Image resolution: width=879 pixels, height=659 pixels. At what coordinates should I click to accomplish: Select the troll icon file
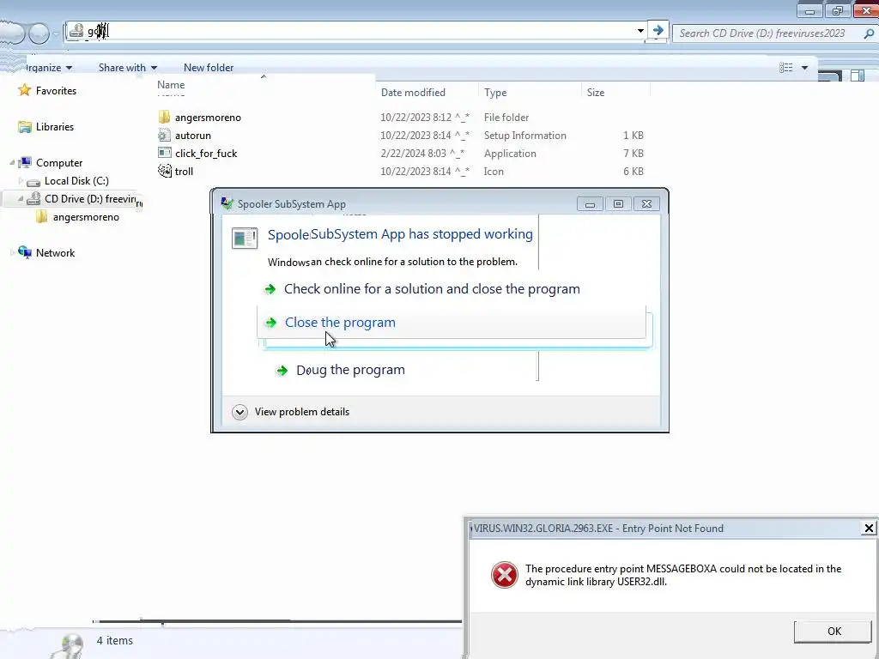point(164,171)
